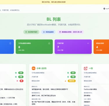The width and height of the screenshot is (109, 106).
Task: Open the globe language switcher icon
Action: pyautogui.click(x=104, y=9)
